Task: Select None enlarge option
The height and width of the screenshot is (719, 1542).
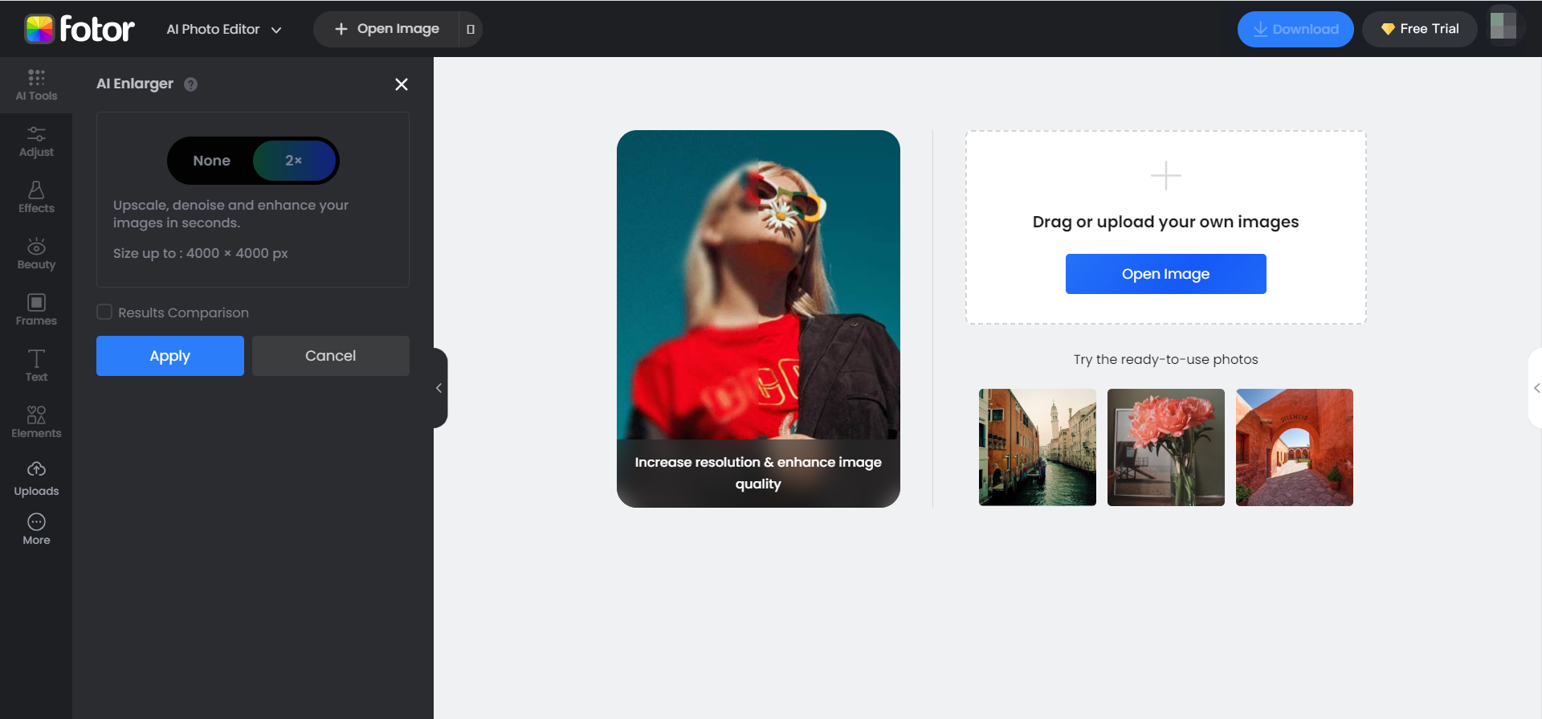Action: pos(211,161)
